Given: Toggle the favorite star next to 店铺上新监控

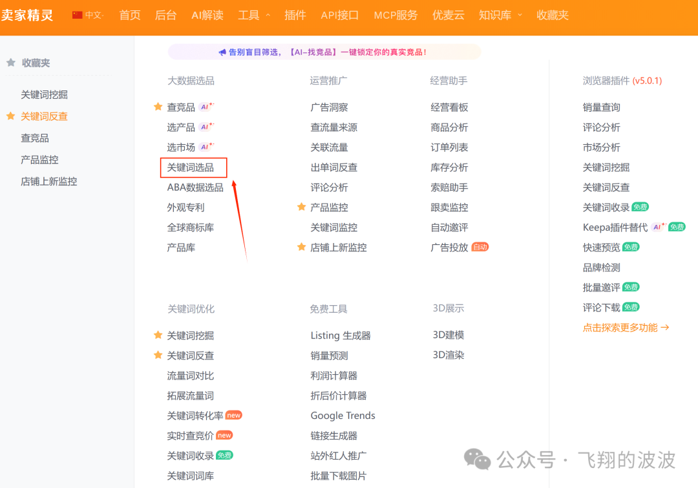Looking at the screenshot, I should click(x=302, y=247).
